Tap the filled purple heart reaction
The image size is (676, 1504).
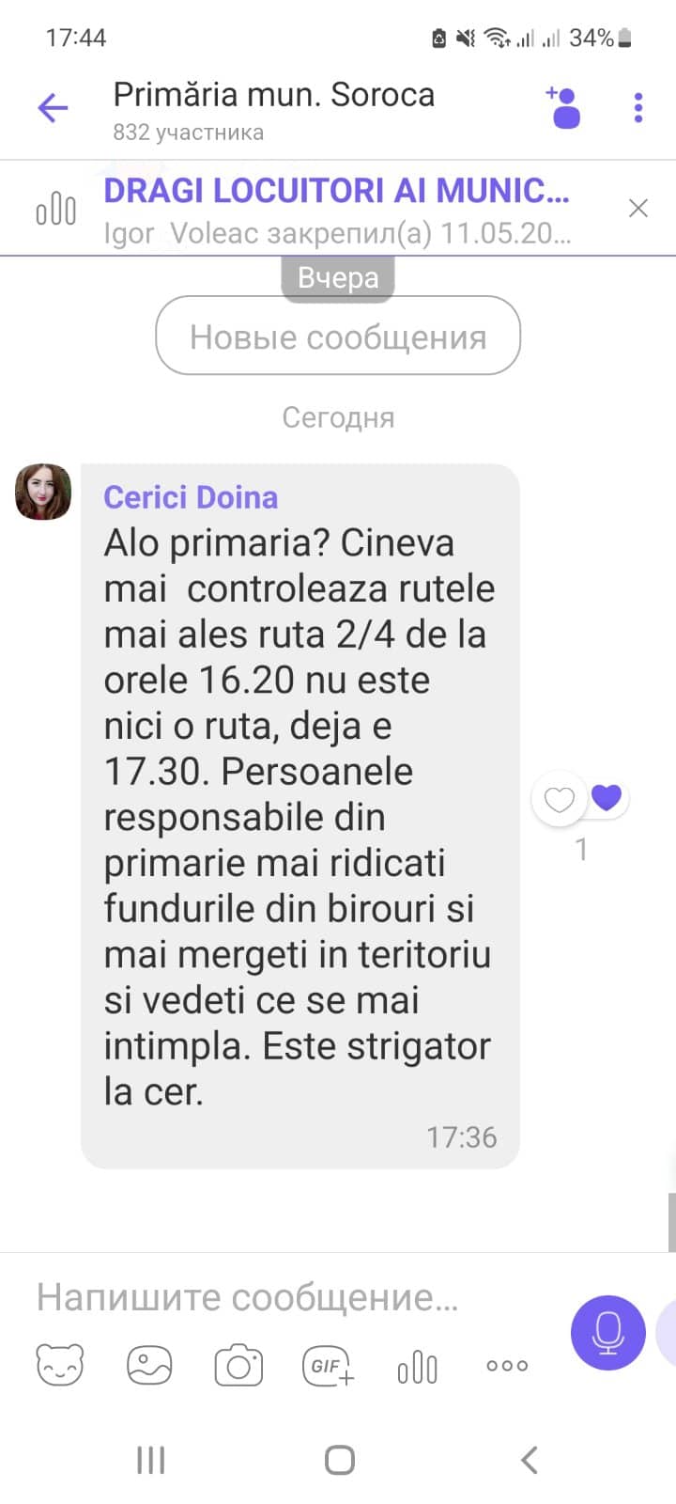[x=607, y=797]
